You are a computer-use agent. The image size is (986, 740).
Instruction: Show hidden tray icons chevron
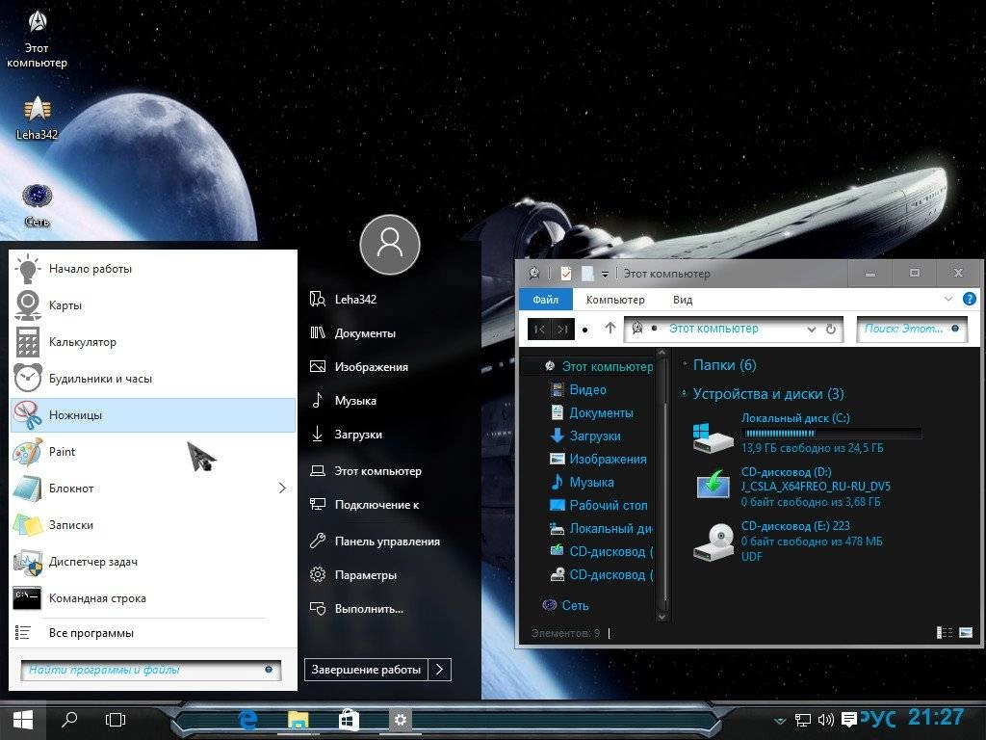[x=780, y=721]
